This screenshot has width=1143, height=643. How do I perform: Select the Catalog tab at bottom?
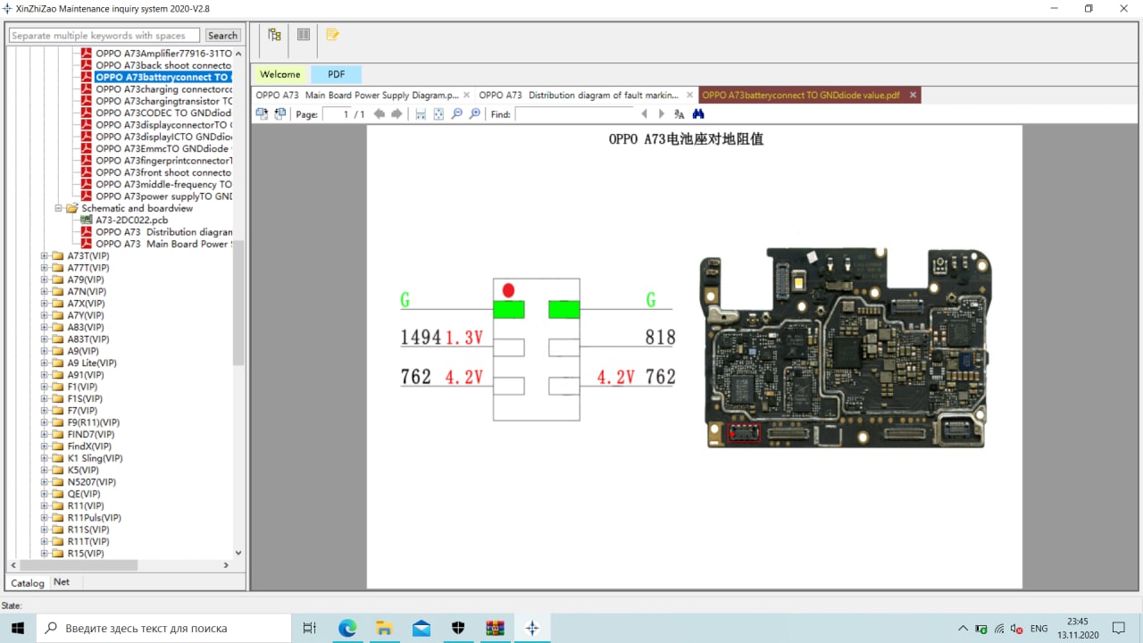tap(28, 582)
